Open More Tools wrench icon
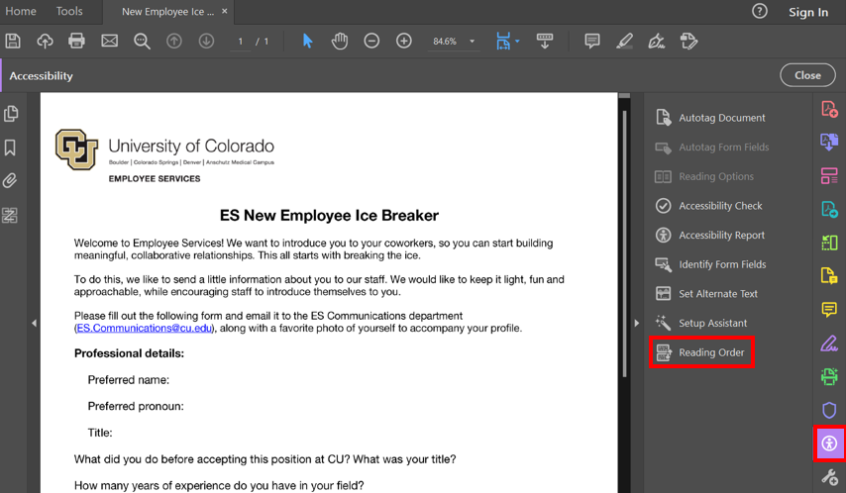This screenshot has height=493, width=846. click(x=829, y=477)
